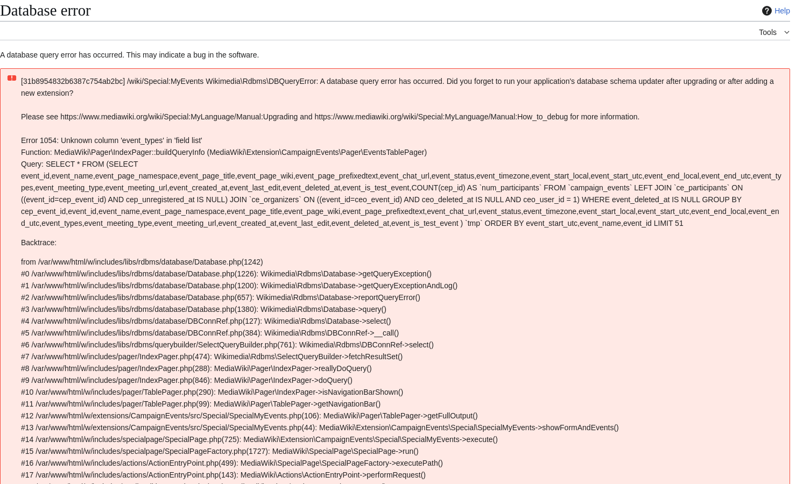Select backtrace line #10 isNavigationBarShown
803x484 pixels.
[212, 392]
